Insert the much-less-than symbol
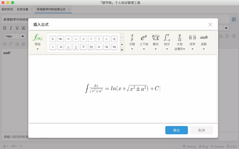 [114, 39]
